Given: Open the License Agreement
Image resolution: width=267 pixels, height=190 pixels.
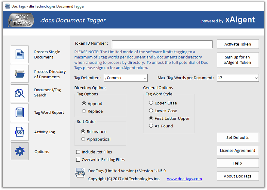Looking at the screenshot, I should point(238,151).
